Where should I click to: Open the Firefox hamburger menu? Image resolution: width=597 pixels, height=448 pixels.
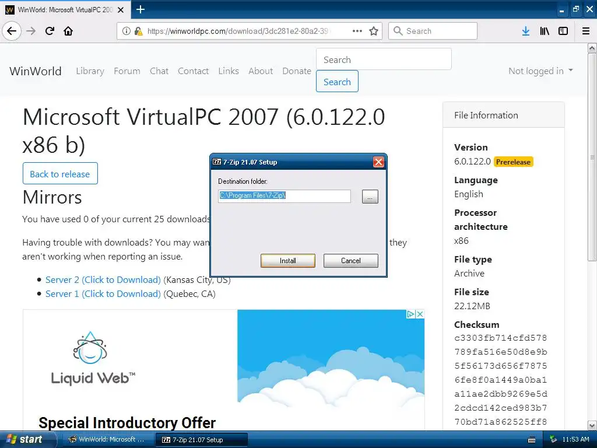(586, 31)
